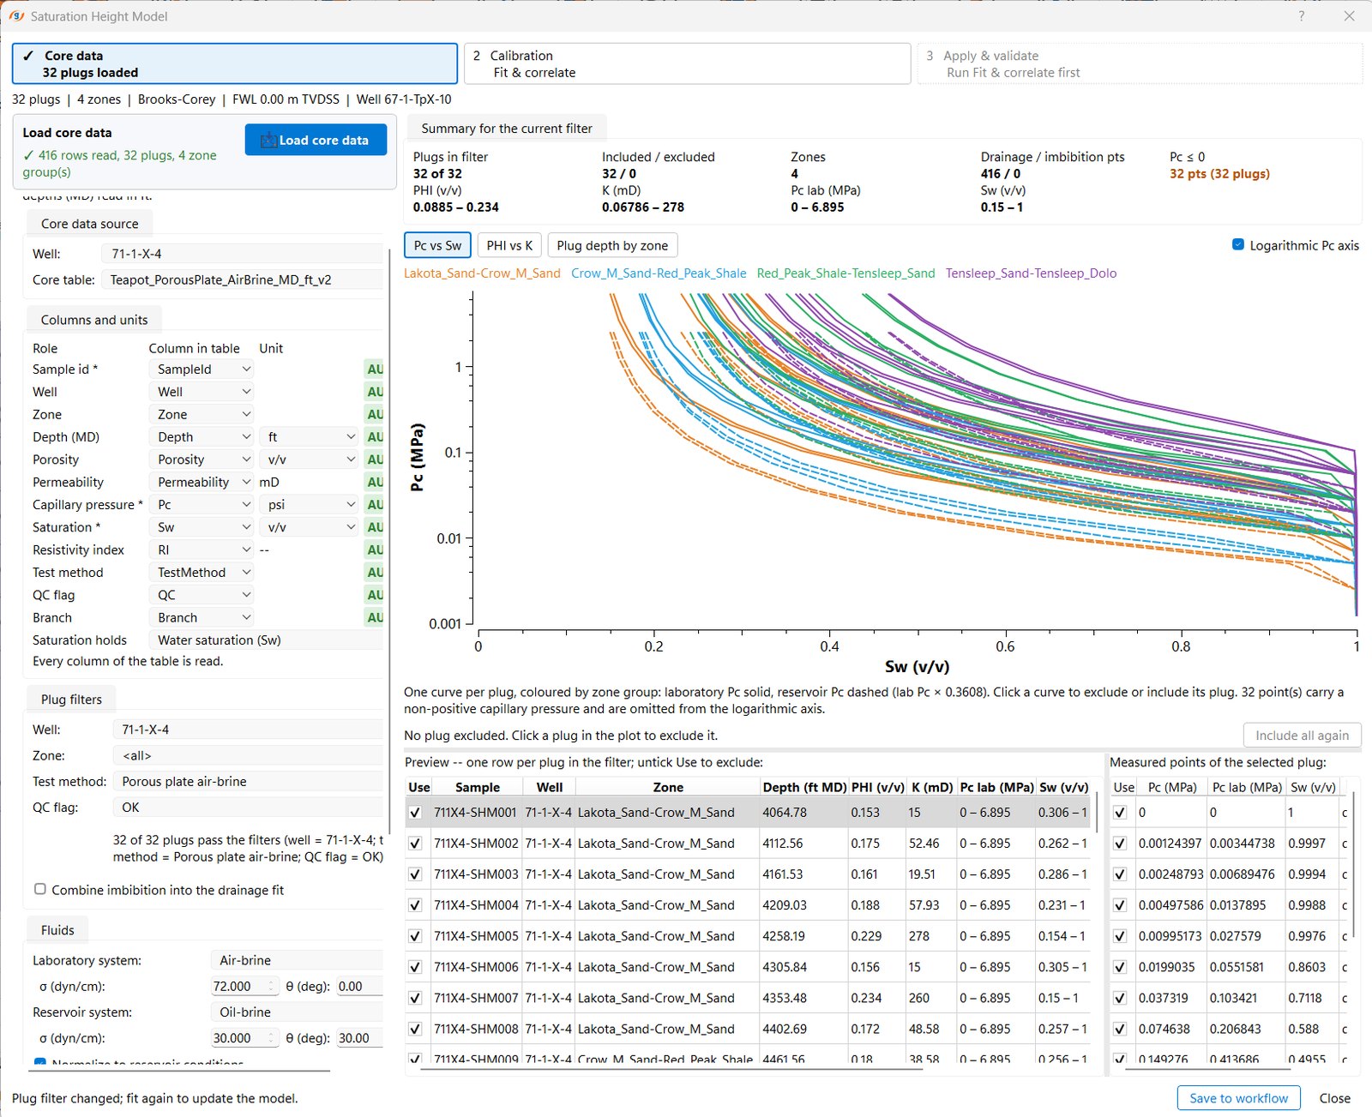Open the RI column dropdown
Image resolution: width=1372 pixels, height=1117 pixels.
202,550
